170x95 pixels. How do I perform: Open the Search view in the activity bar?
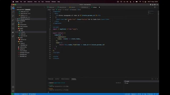coord(13,12)
